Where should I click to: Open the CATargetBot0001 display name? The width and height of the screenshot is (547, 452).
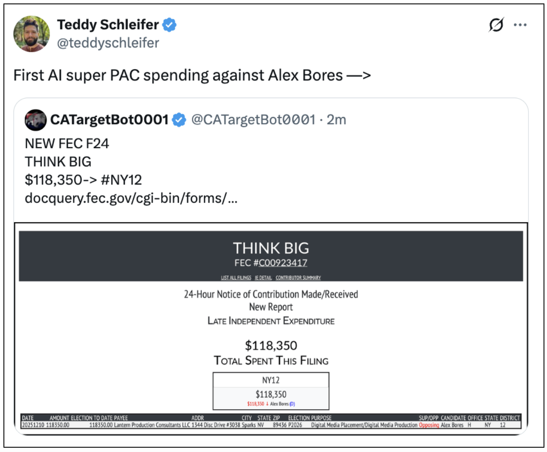tap(109, 120)
